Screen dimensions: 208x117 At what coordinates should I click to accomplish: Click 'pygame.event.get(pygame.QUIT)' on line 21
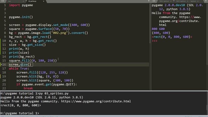pos(48,84)
